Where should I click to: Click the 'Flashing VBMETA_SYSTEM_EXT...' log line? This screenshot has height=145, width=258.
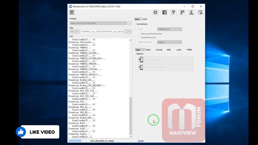pyautogui.click(x=87, y=58)
